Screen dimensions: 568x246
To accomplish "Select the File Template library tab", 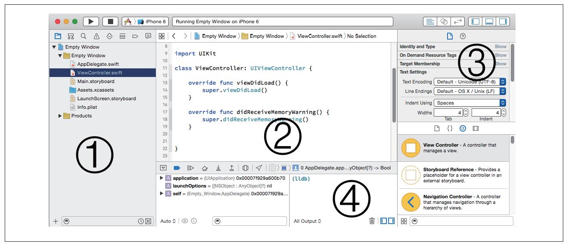I will point(437,128).
